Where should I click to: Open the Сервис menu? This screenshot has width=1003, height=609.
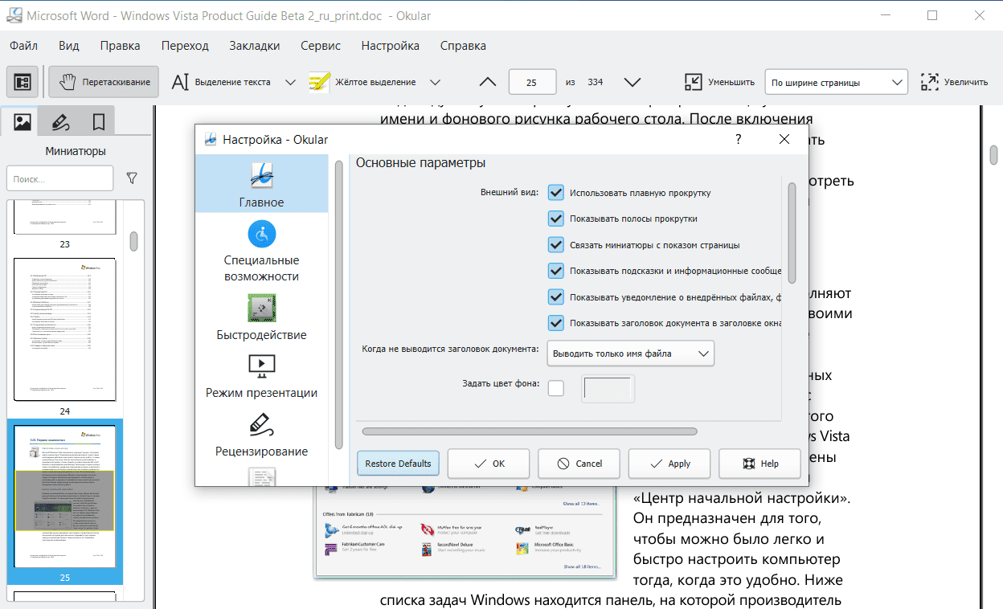[x=321, y=46]
